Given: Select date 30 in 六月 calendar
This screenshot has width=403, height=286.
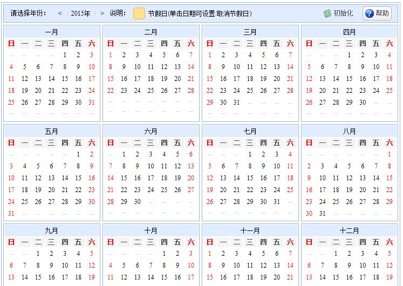Looking at the screenshot, I should (138, 202).
